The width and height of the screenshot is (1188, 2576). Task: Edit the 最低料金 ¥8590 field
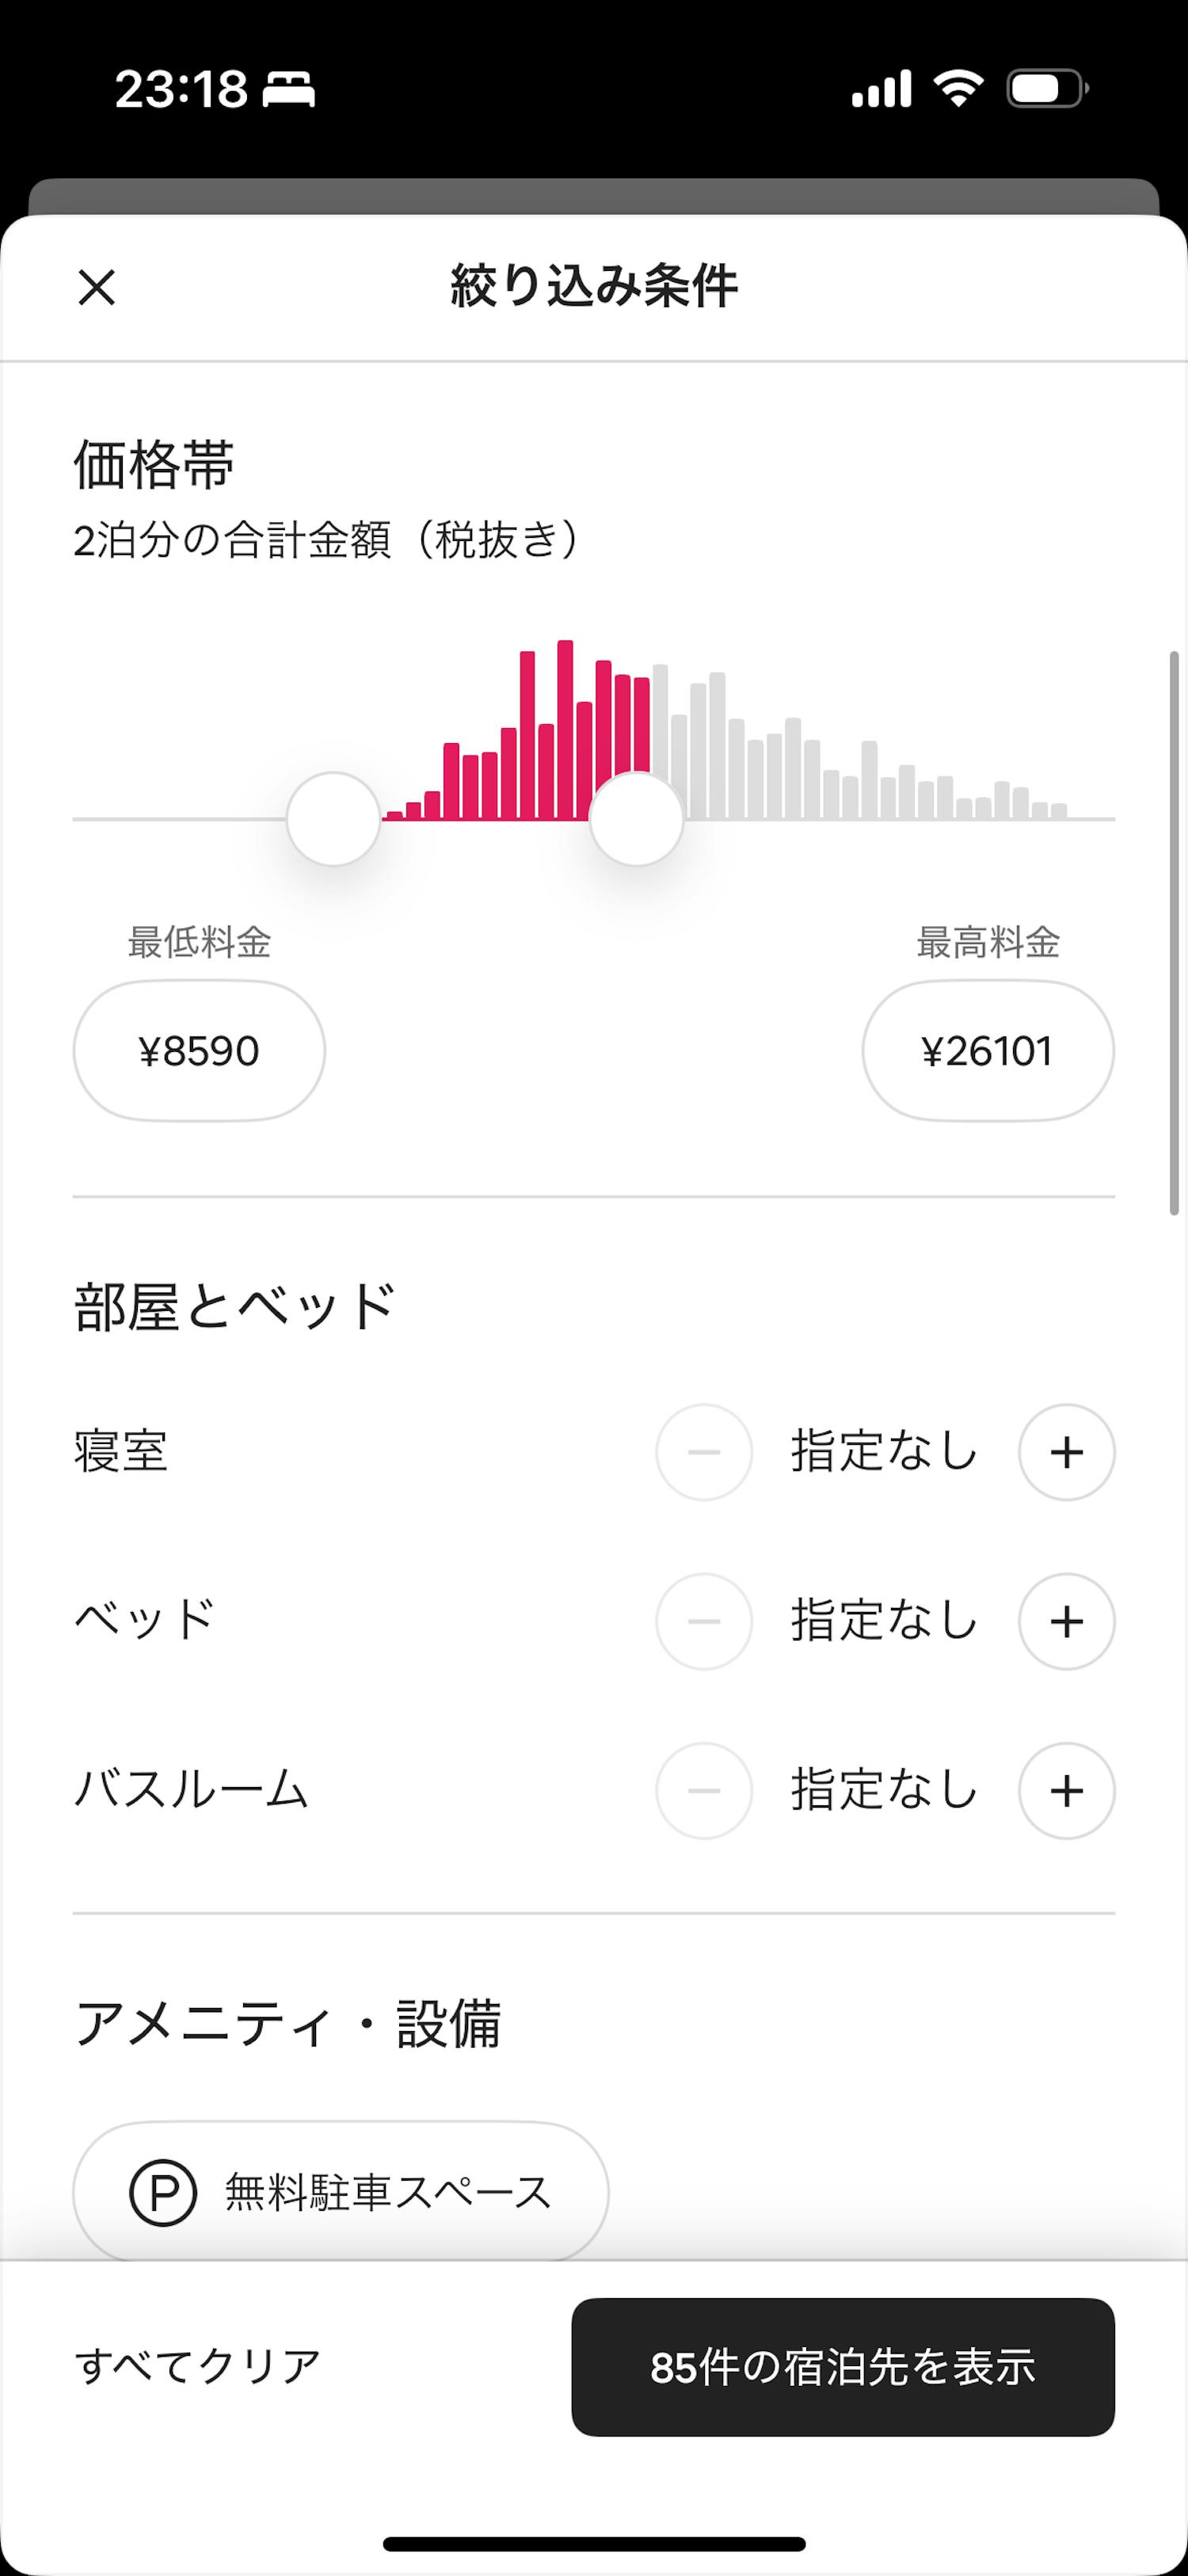point(199,1050)
